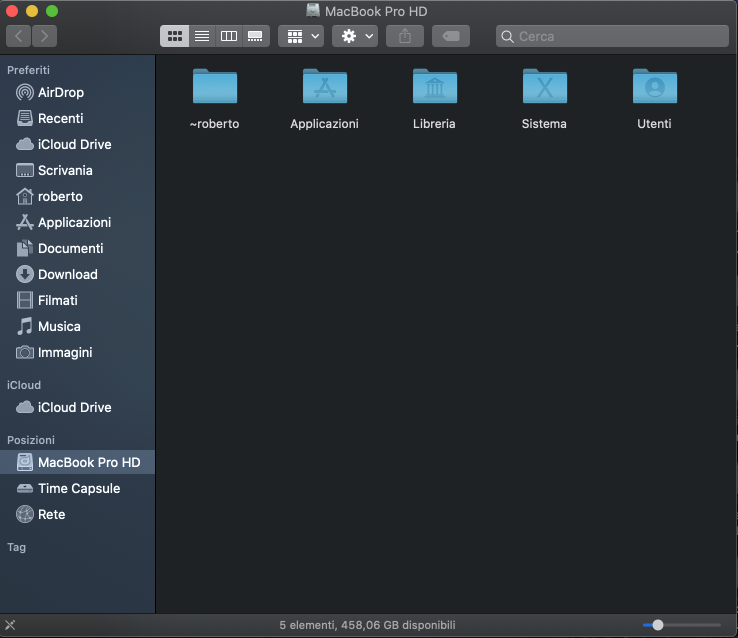738x638 pixels.
Task: Open the Utenti folder
Action: coord(655,86)
